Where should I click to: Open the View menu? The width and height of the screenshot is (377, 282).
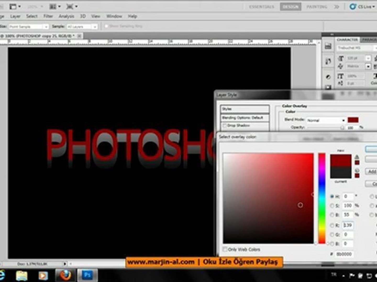tap(96, 16)
